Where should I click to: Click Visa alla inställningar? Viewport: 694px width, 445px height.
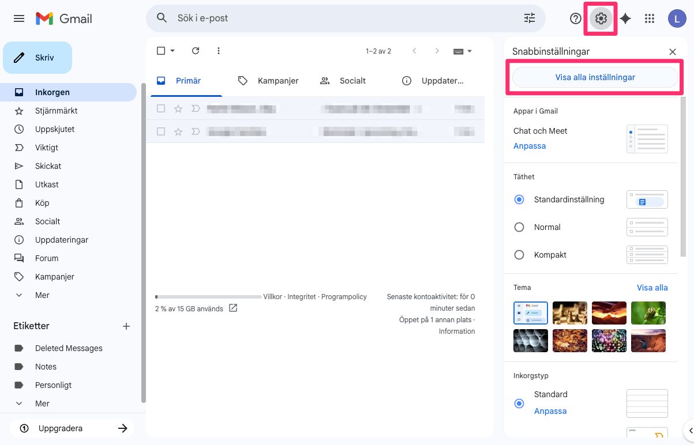pyautogui.click(x=595, y=77)
